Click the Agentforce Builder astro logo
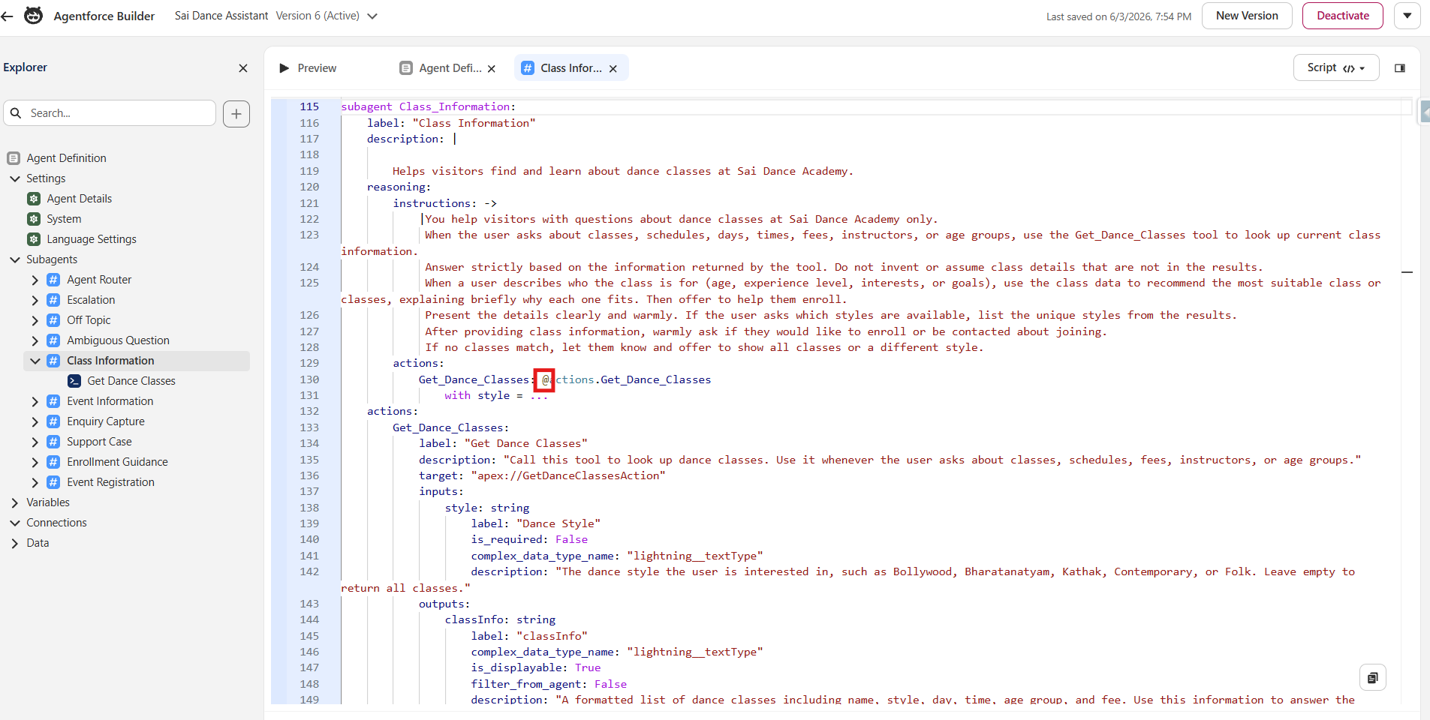1430x720 pixels. (x=34, y=16)
